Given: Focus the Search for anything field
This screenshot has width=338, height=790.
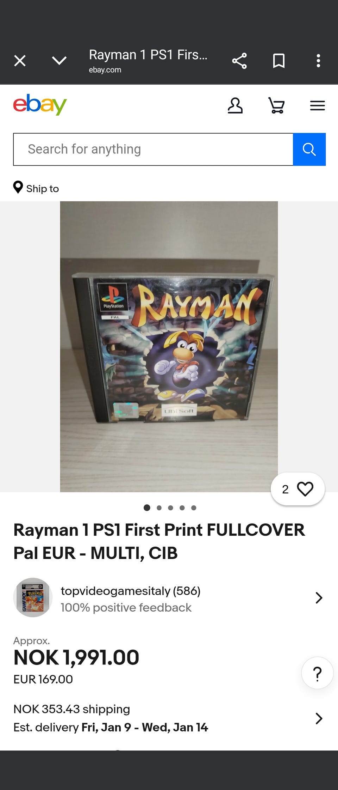Looking at the screenshot, I should point(153,149).
